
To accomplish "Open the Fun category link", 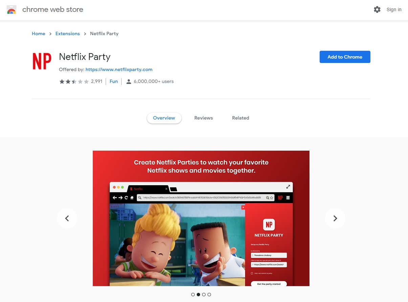I will point(114,81).
